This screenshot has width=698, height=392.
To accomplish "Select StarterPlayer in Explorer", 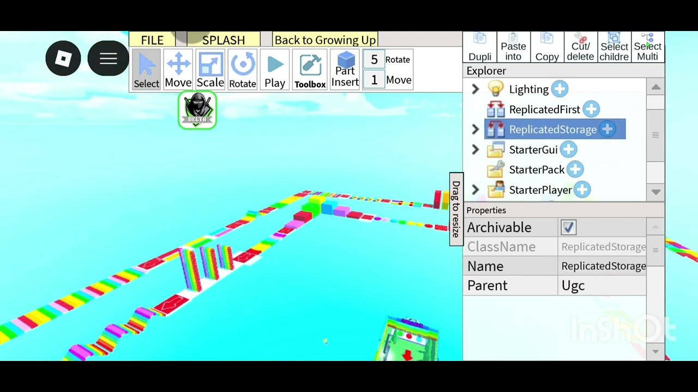I will click(x=540, y=190).
